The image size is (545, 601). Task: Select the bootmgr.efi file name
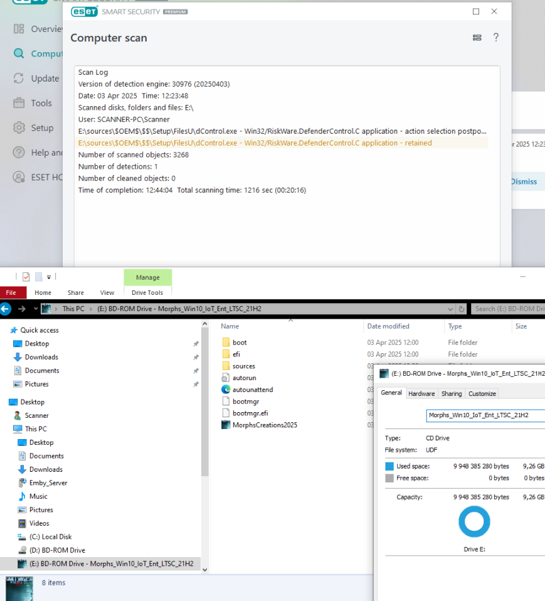point(250,413)
